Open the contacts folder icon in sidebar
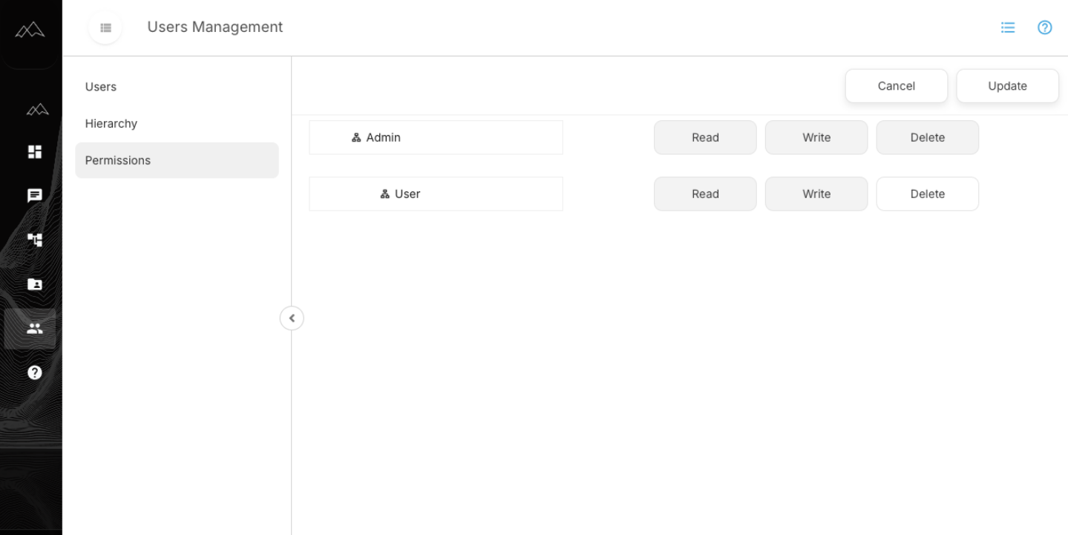Screen dimensions: 1068x535 [x=34, y=284]
